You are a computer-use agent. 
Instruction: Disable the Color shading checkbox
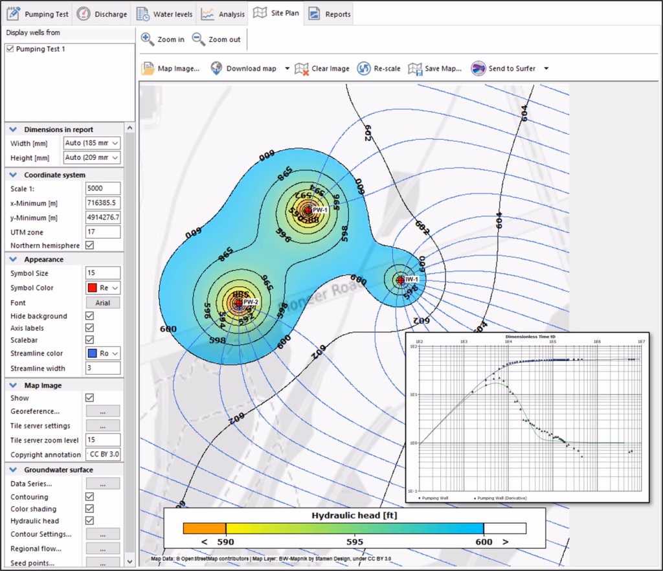tap(90, 509)
